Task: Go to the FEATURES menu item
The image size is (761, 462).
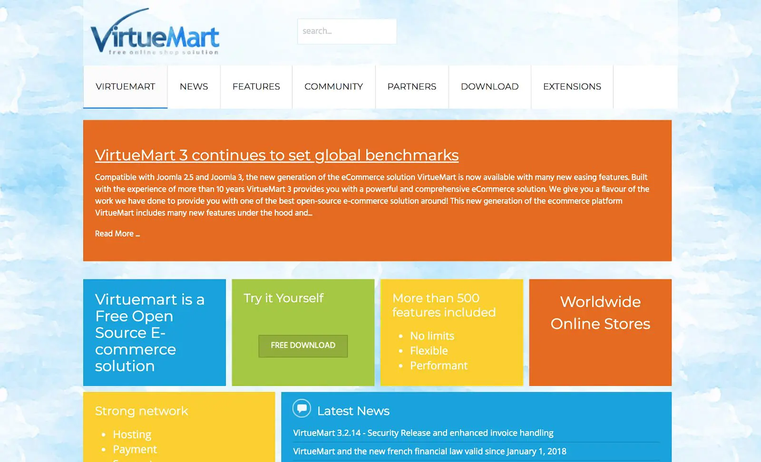Action: pos(256,87)
